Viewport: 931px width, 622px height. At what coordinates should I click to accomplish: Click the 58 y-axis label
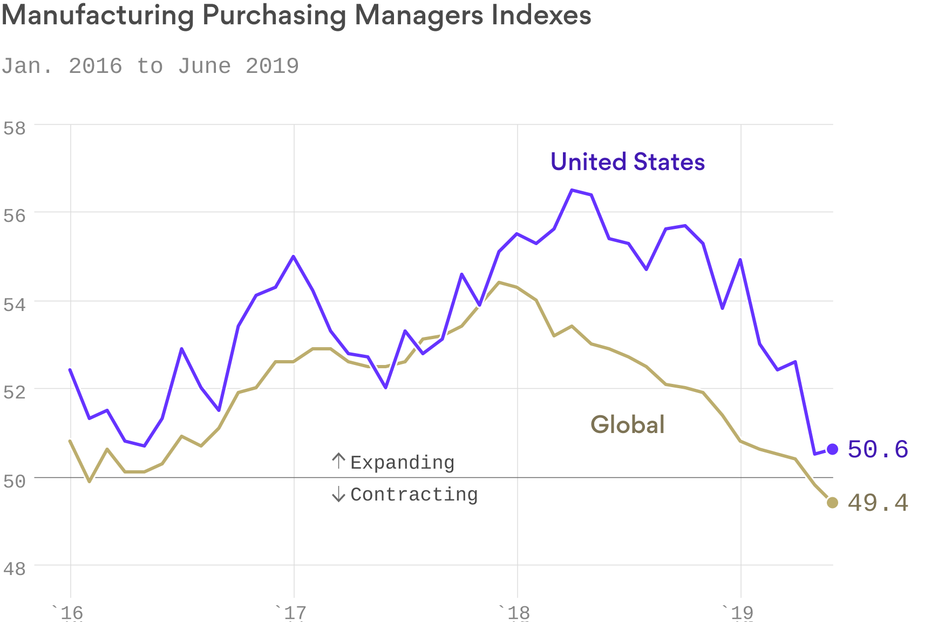pyautogui.click(x=14, y=129)
